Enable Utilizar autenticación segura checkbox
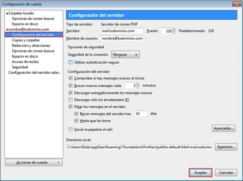Viewport: 243px width, 181px height. [x=70, y=62]
